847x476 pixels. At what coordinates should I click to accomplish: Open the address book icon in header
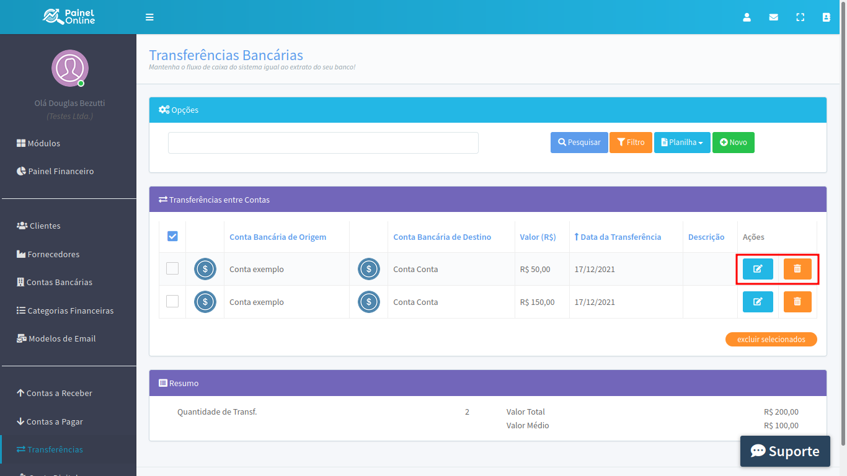pyautogui.click(x=827, y=17)
